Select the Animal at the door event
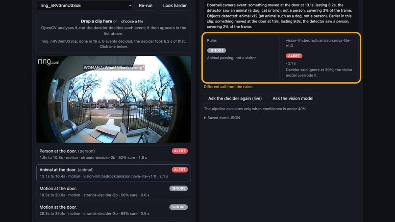The width and height of the screenshot is (395, 222). pos(114,173)
